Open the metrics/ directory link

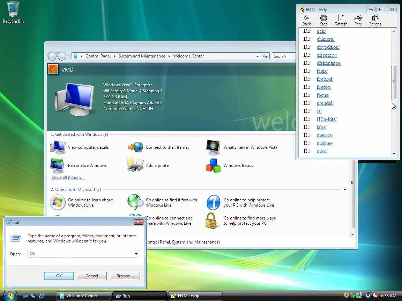(325, 135)
